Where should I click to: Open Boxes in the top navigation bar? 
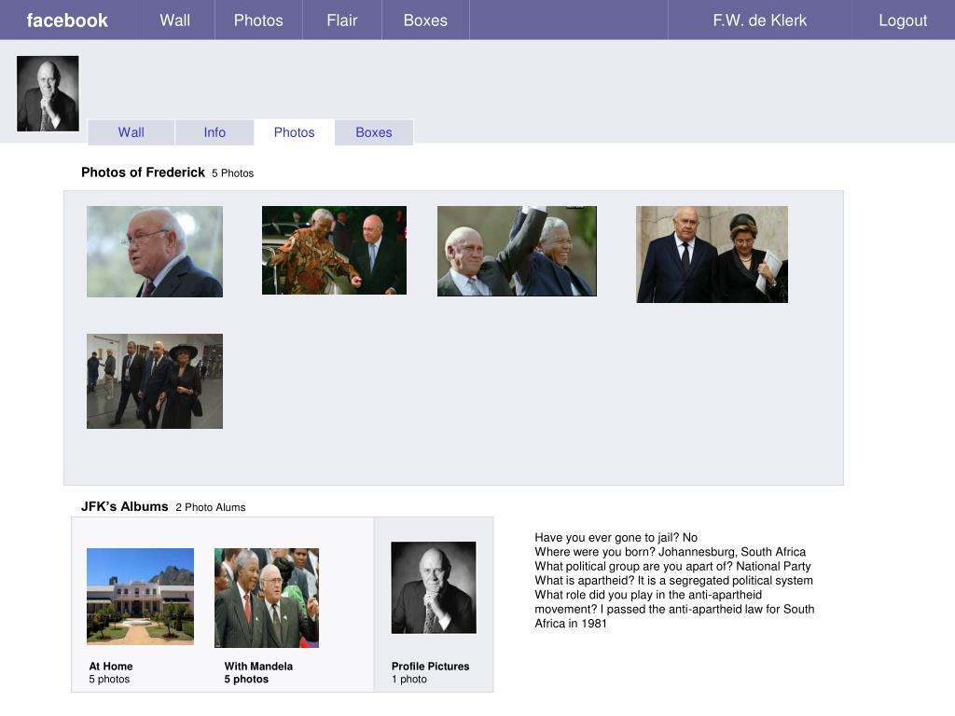[425, 21]
